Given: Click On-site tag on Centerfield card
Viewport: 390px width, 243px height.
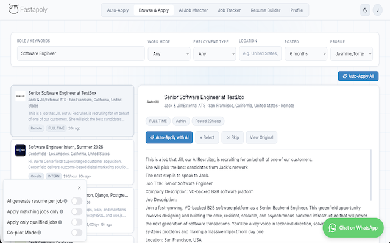Looking at the screenshot, I should pos(36,176).
